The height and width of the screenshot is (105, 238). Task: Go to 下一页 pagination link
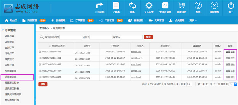216,84
